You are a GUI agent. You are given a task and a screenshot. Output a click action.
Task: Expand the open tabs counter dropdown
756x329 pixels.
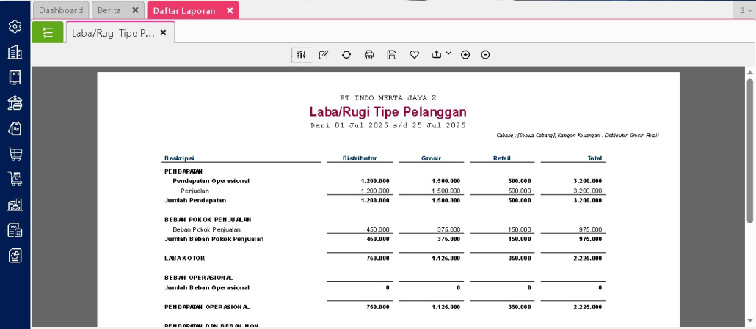click(745, 10)
